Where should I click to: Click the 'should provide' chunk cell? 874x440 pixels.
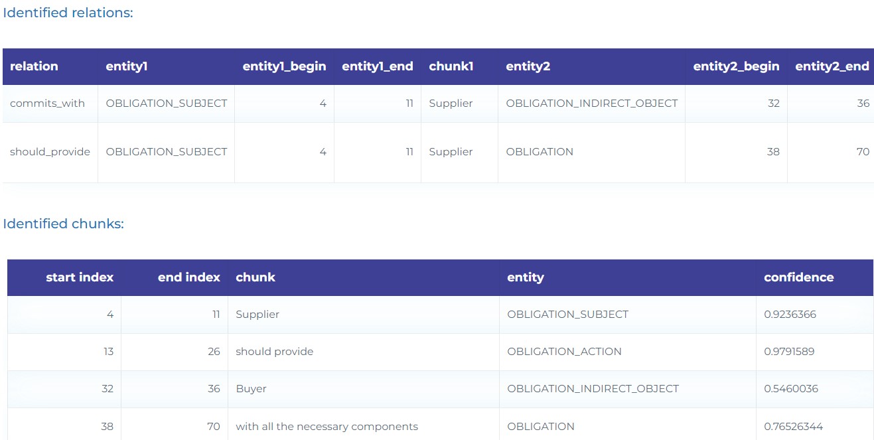point(275,352)
